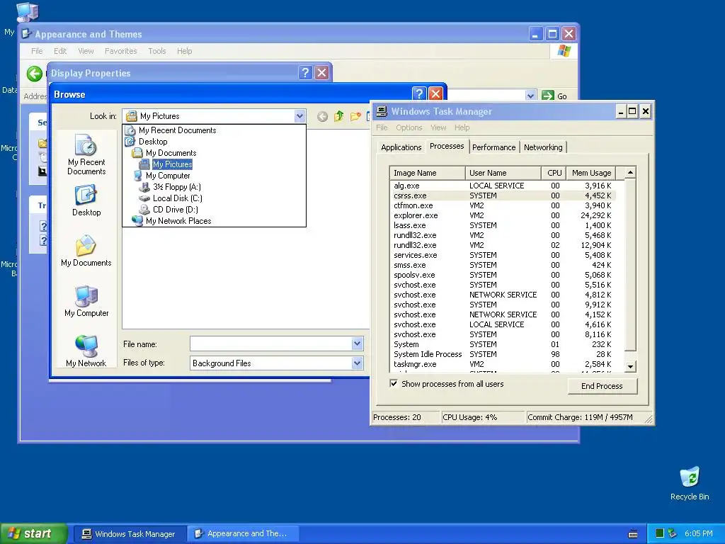Viewport: 725px width, 544px height.
Task: Click the 6:05 PM system clock
Action: point(698,534)
